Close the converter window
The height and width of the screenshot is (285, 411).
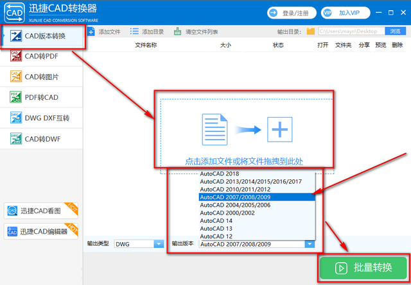(x=403, y=13)
